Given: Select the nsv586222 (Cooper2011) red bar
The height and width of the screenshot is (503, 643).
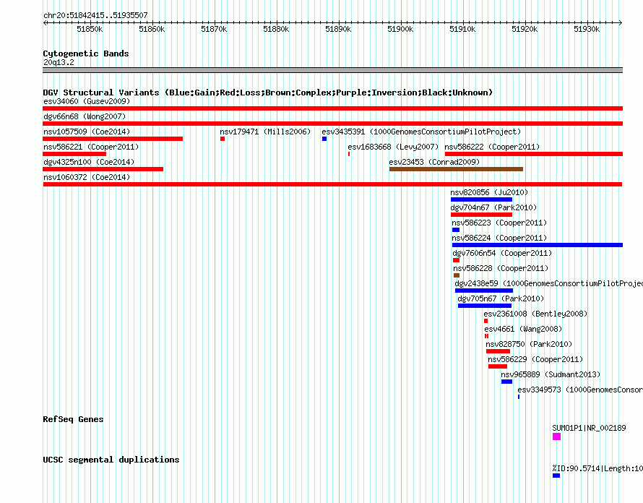Looking at the screenshot, I should tap(534, 154).
